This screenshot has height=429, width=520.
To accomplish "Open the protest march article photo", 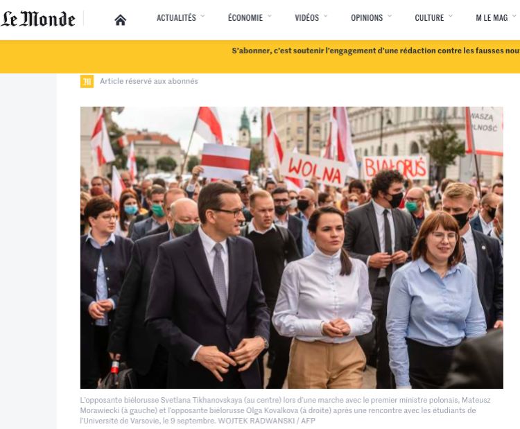I will pyautogui.click(x=291, y=247).
